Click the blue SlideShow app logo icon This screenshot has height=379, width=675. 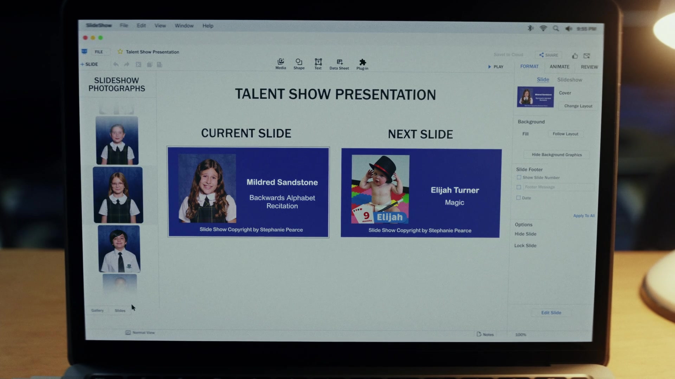pyautogui.click(x=84, y=51)
